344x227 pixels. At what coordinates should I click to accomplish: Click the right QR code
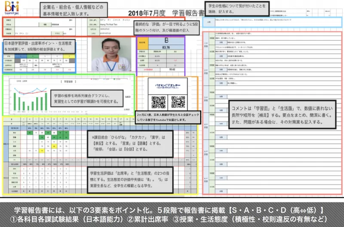coord(178,102)
